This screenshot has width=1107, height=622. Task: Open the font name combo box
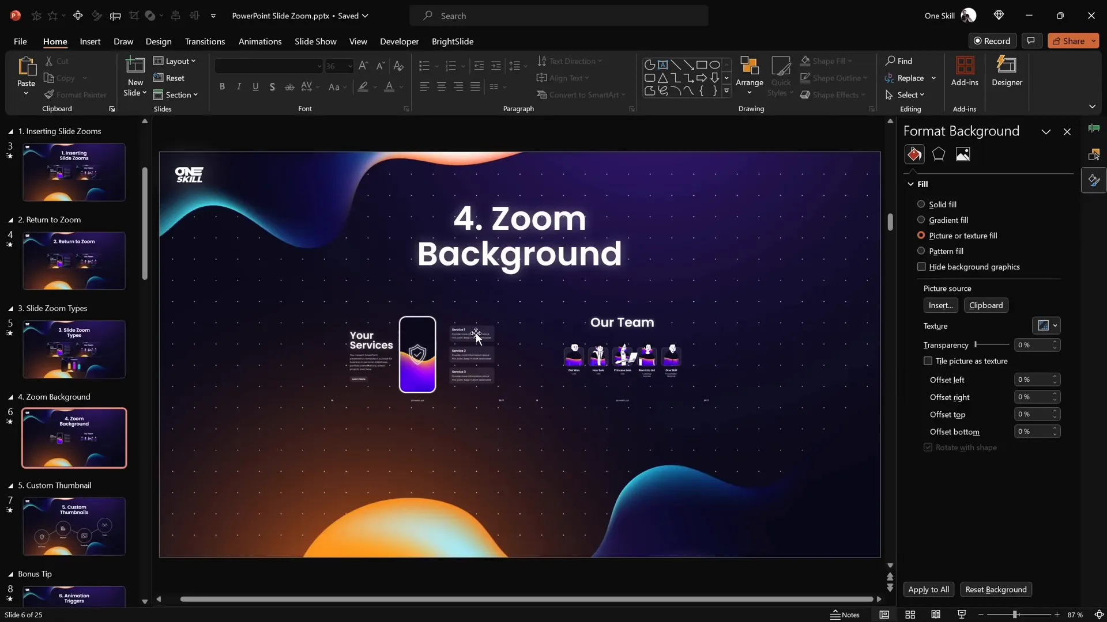click(268, 66)
